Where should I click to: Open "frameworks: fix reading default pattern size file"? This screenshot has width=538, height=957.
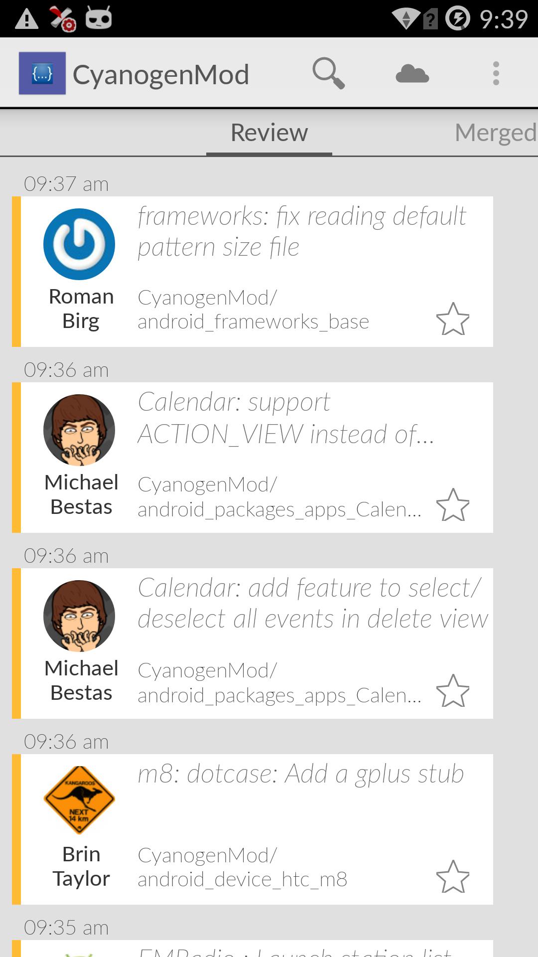point(302,232)
